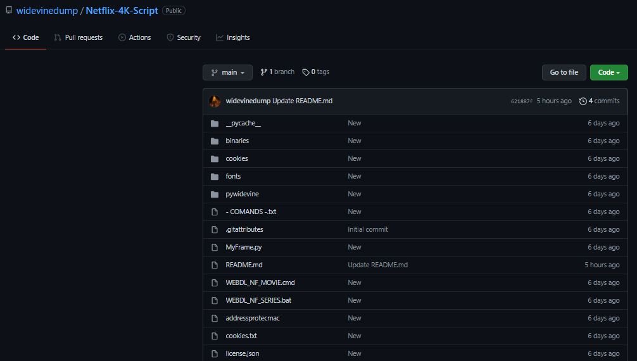Click the clock history icon beside commits
The width and height of the screenshot is (637, 361).
click(x=583, y=101)
